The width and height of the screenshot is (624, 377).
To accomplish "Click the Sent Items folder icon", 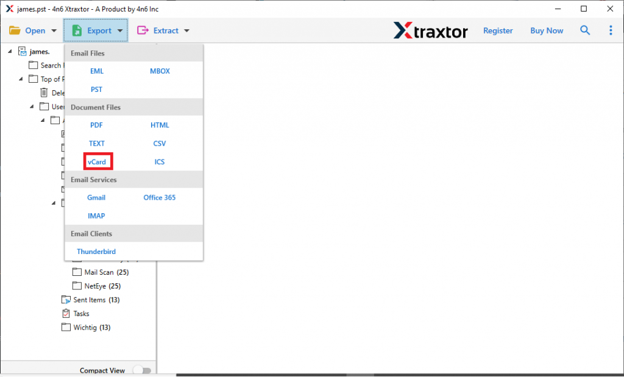I will point(66,299).
